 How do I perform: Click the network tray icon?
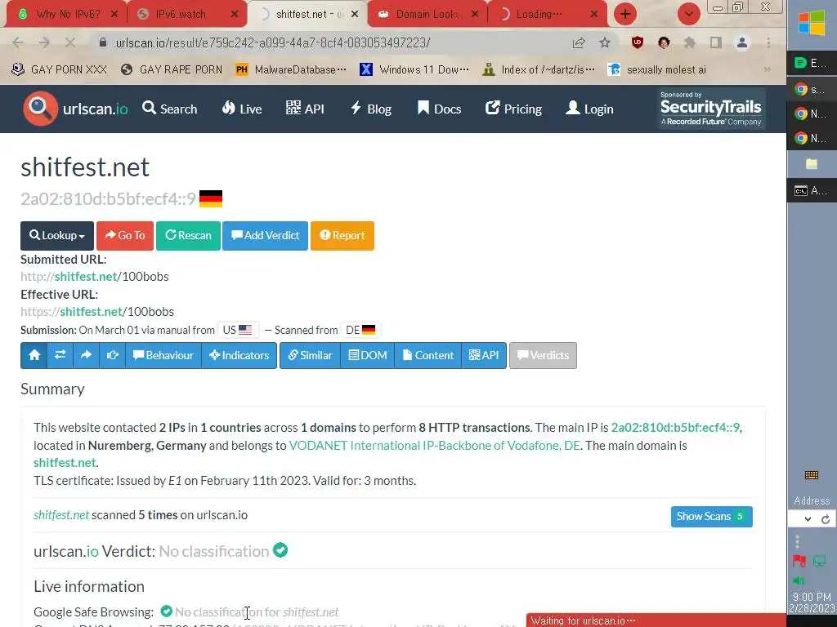(x=819, y=561)
